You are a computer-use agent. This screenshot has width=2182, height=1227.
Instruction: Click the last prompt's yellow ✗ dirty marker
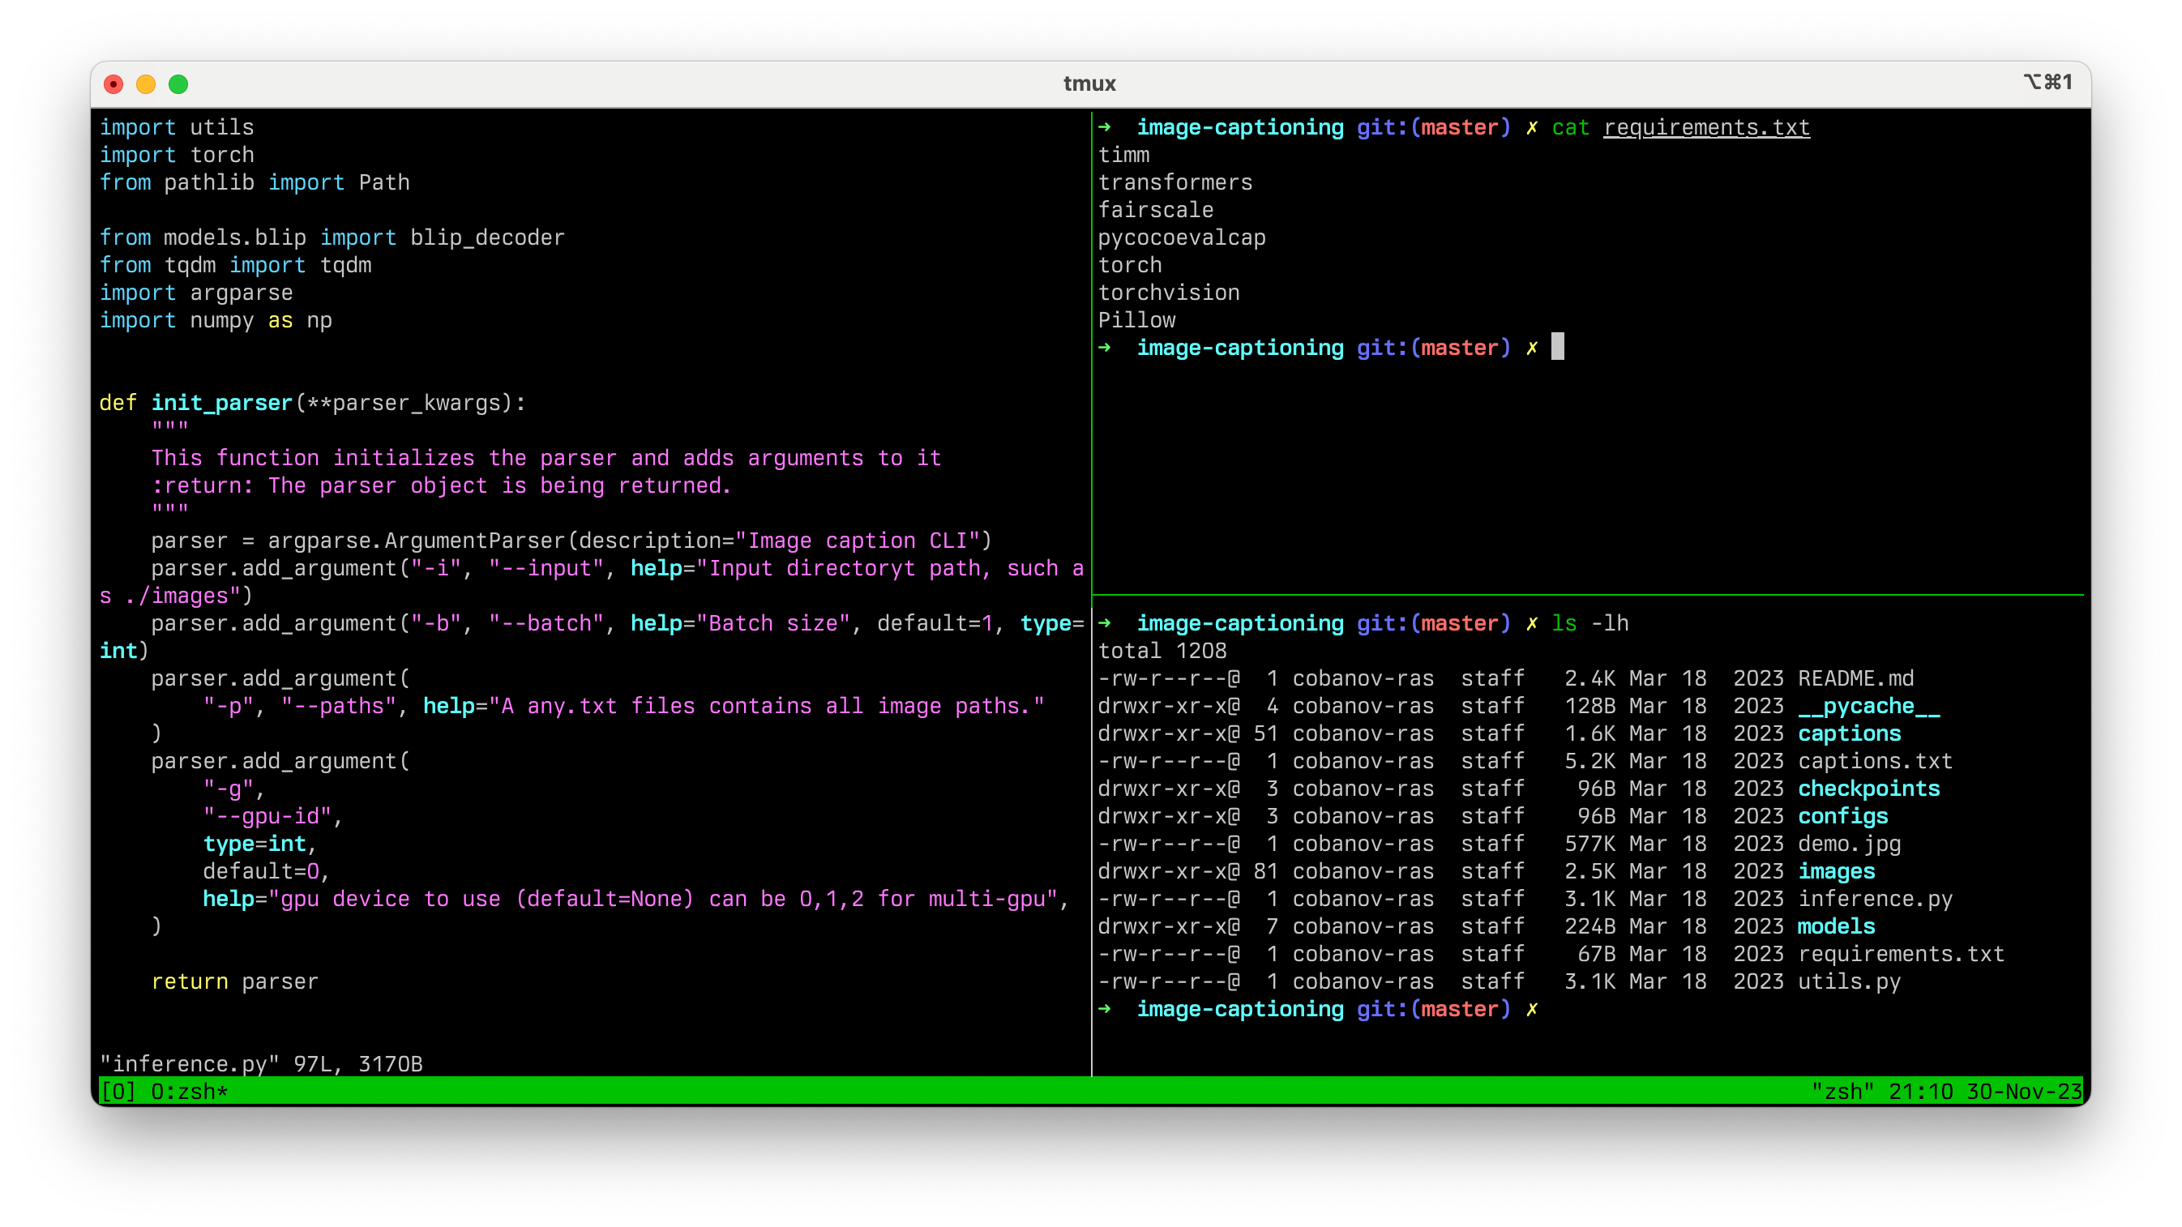pyautogui.click(x=1531, y=1009)
